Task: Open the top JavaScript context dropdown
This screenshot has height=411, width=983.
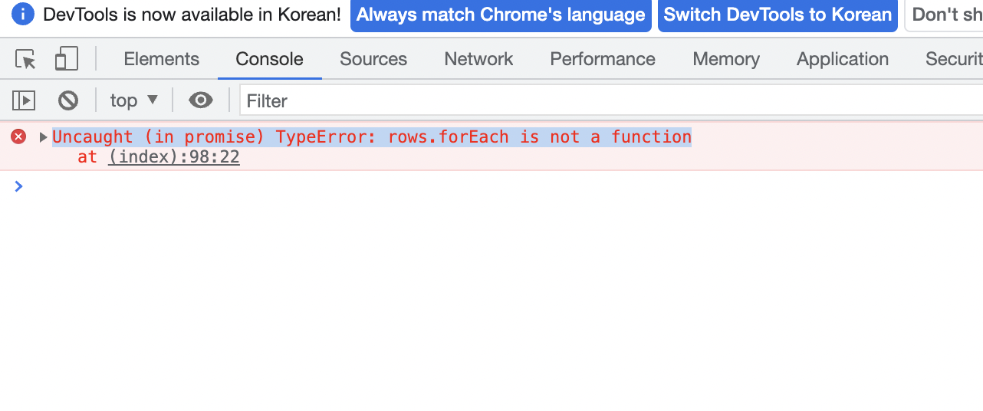Action: tap(134, 100)
